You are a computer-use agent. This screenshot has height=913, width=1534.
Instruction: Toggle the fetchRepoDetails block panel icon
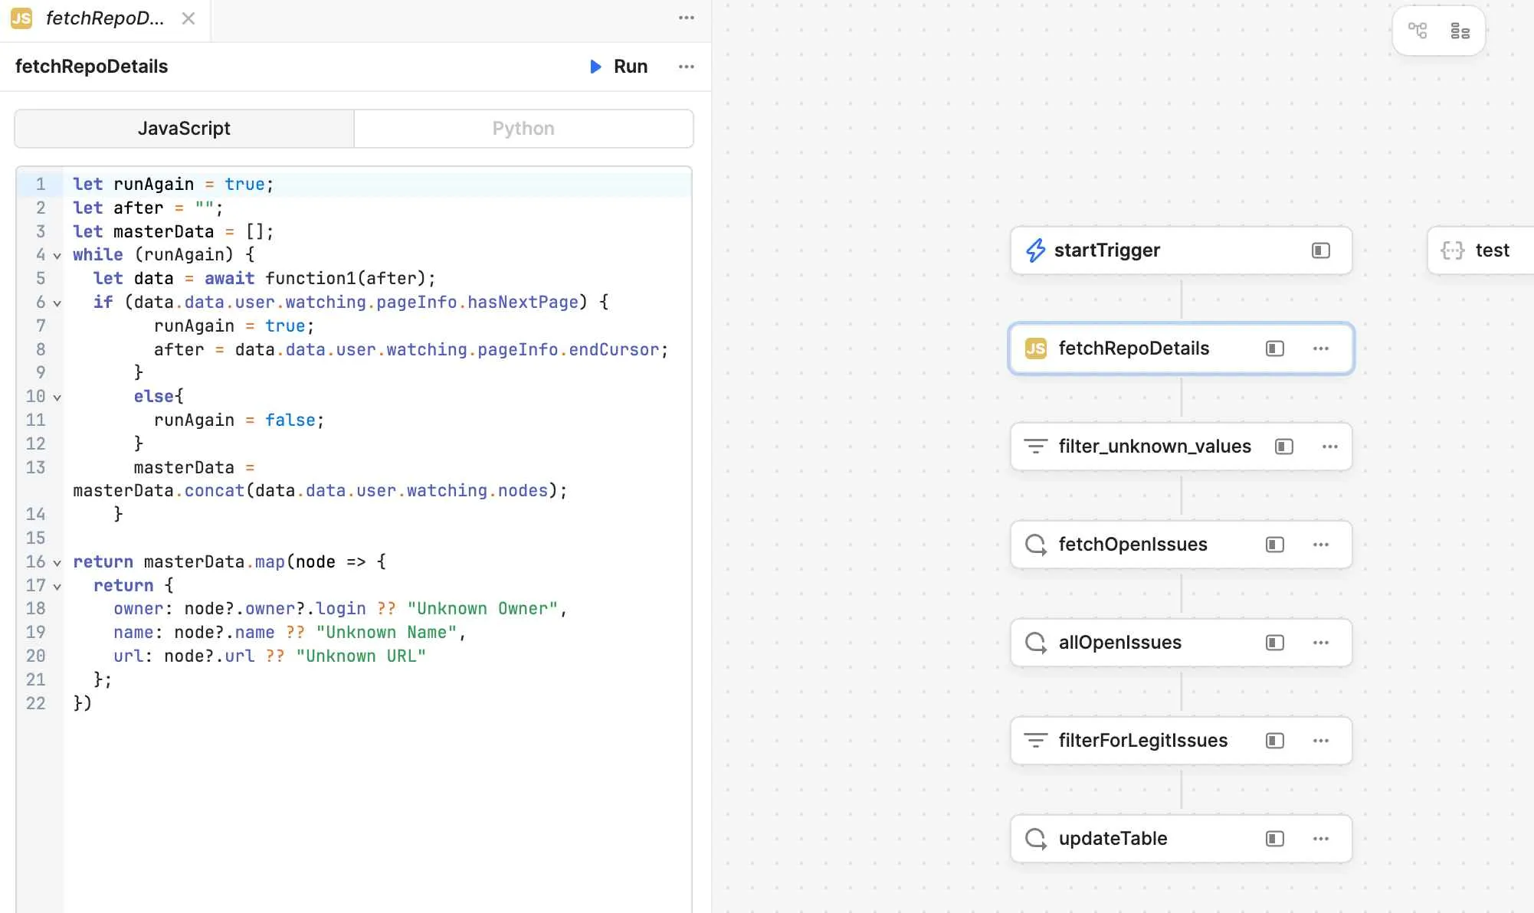click(x=1275, y=349)
